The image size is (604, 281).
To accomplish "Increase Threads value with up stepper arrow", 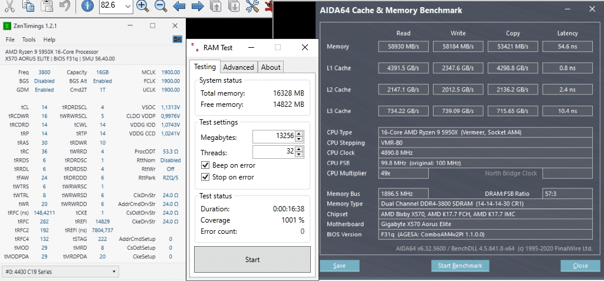I will [x=300, y=149].
